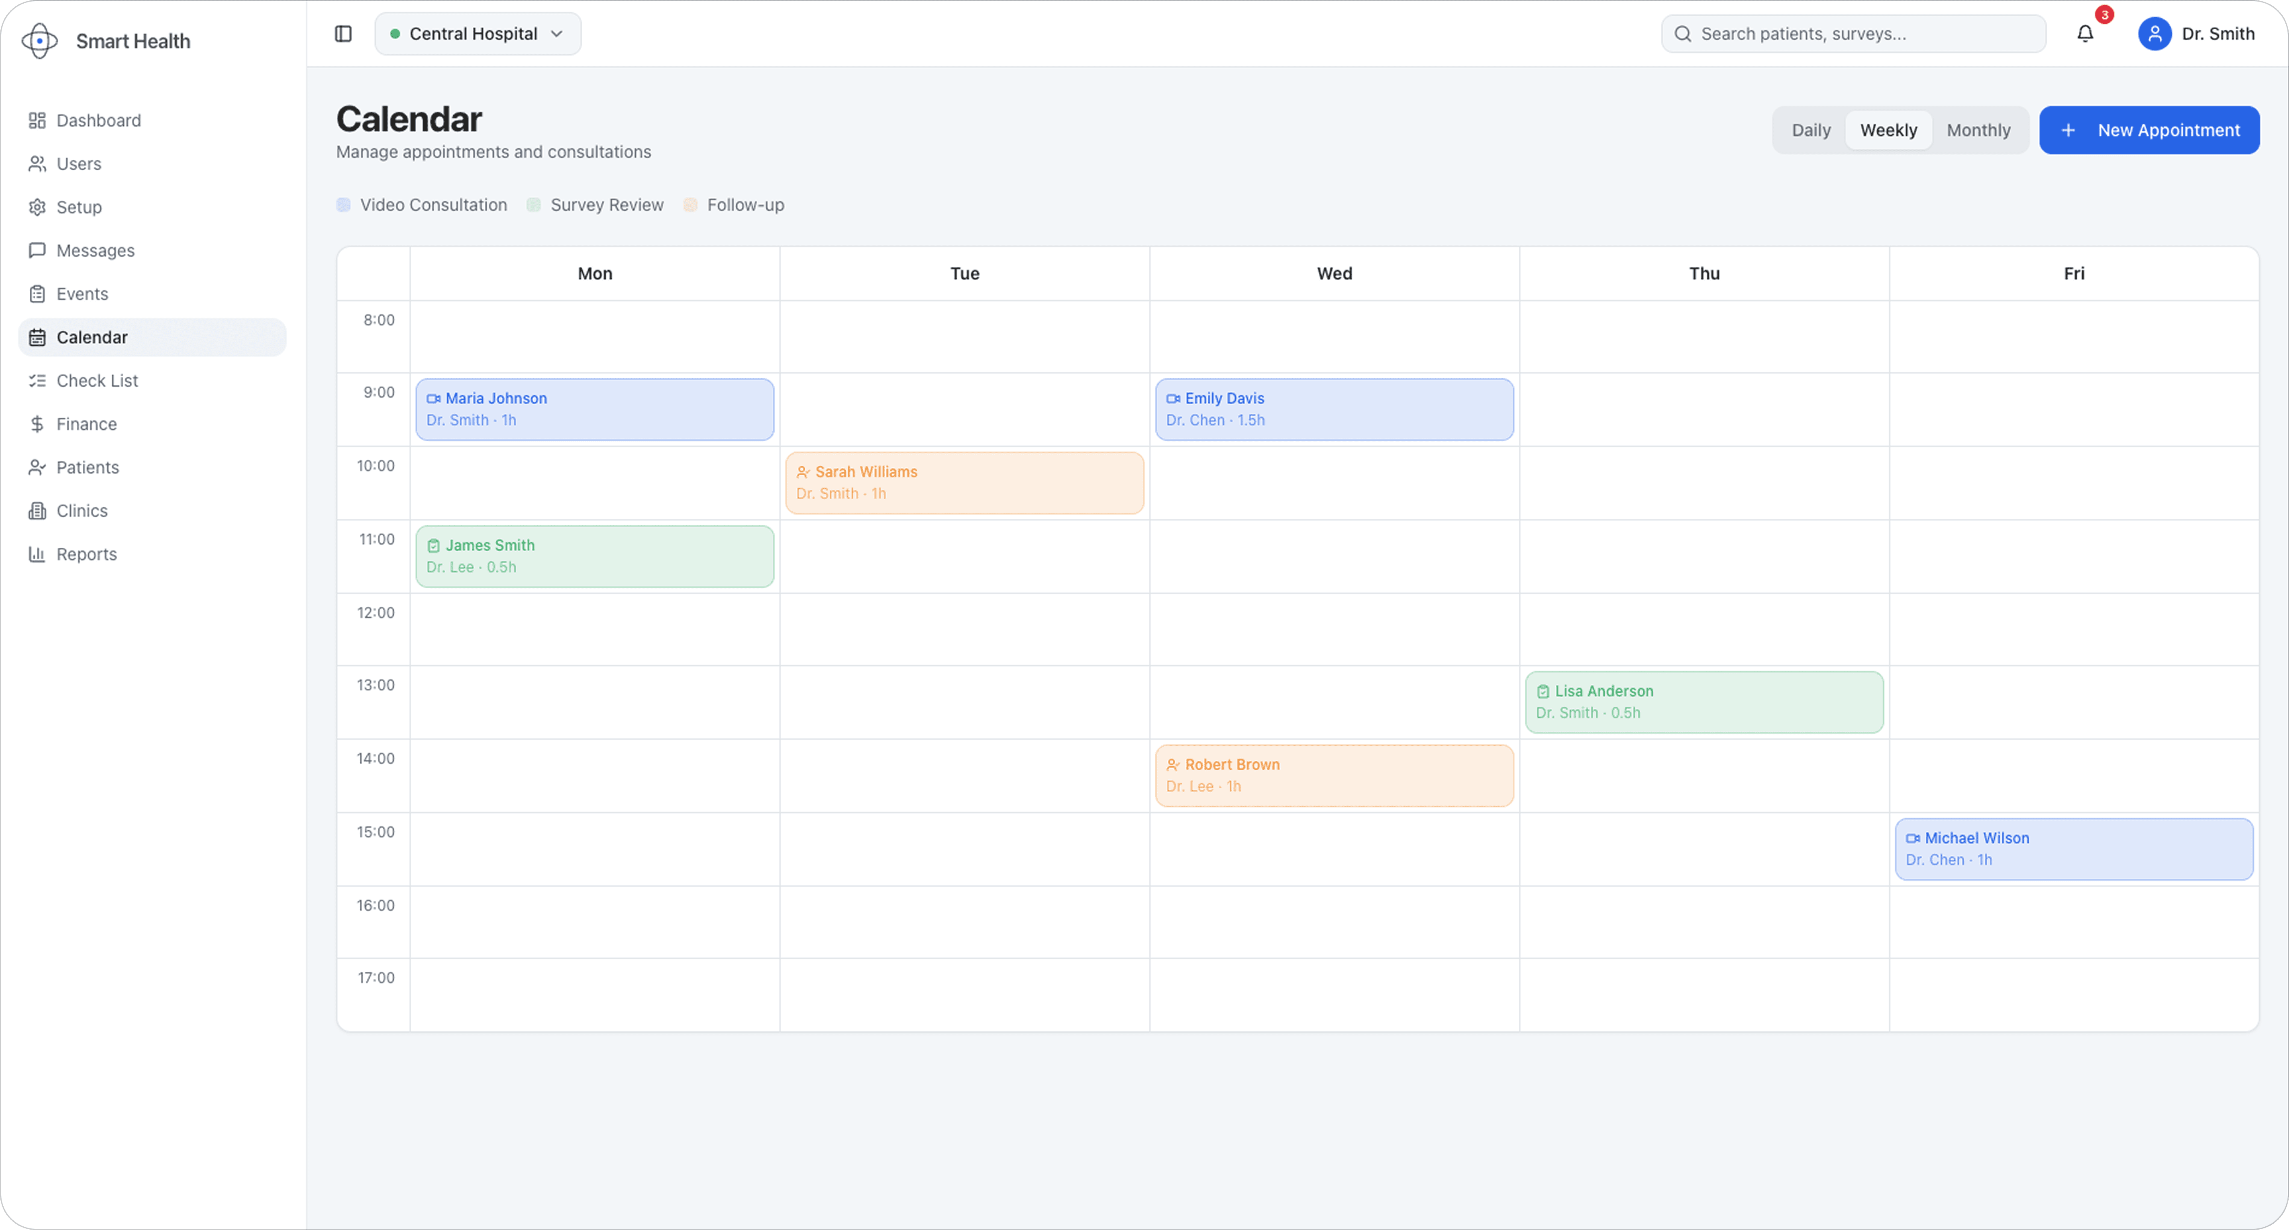
Task: Select the Weekly view toggle
Action: coord(1888,131)
